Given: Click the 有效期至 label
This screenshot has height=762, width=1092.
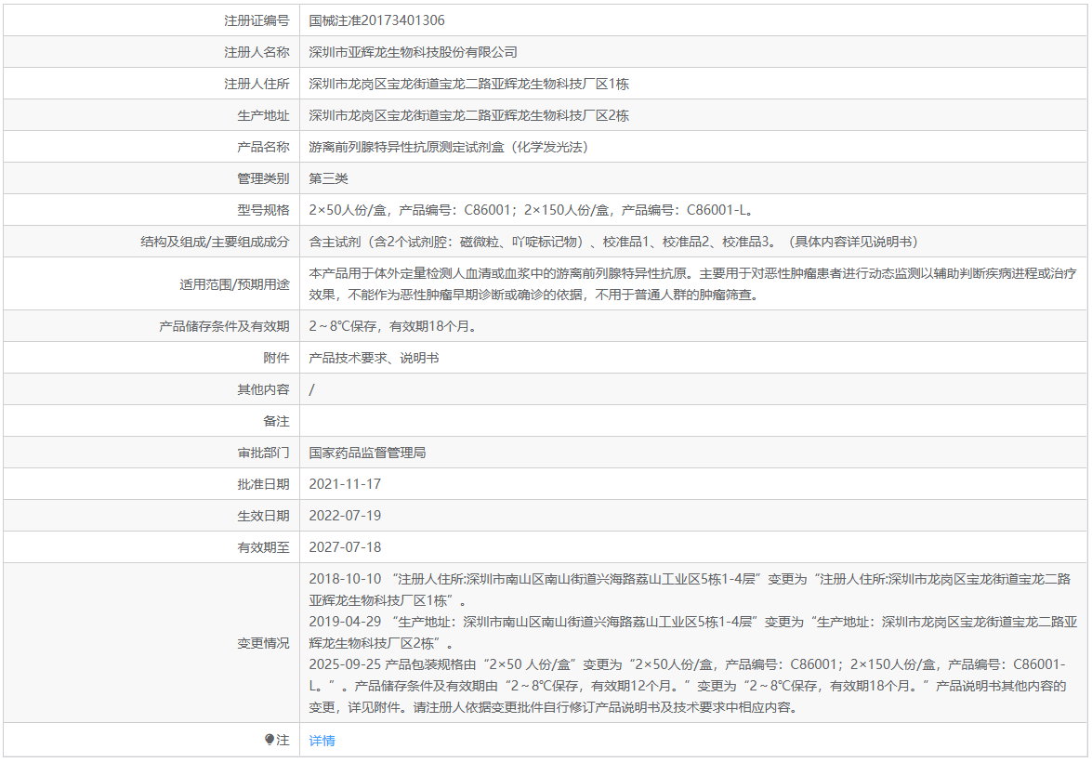Looking at the screenshot, I should [263, 547].
